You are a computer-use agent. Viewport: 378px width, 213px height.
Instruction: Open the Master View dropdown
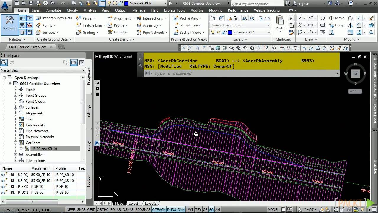pyautogui.click(x=43, y=70)
